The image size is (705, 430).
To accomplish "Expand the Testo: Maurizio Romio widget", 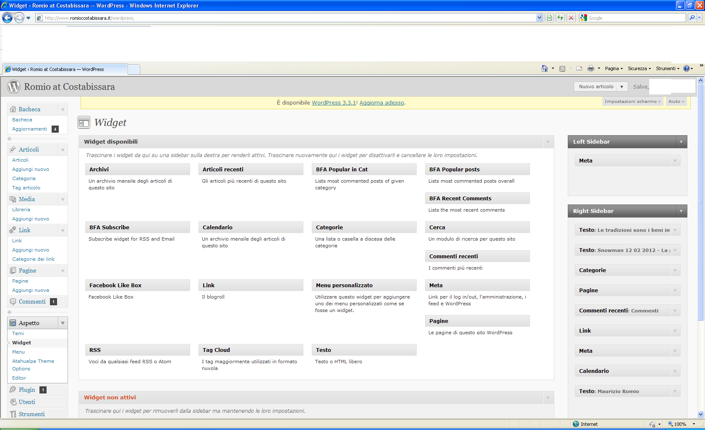I will [x=675, y=391].
